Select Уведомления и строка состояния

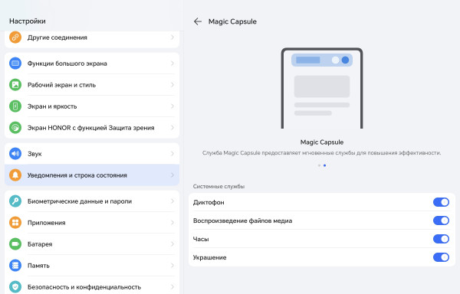[x=92, y=175]
